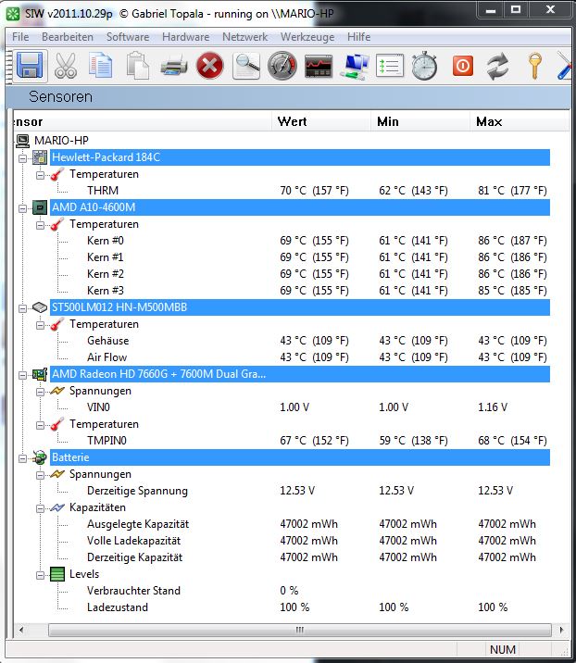Image resolution: width=576 pixels, height=663 pixels.
Task: Open the Hilfe menu
Action: (358, 37)
